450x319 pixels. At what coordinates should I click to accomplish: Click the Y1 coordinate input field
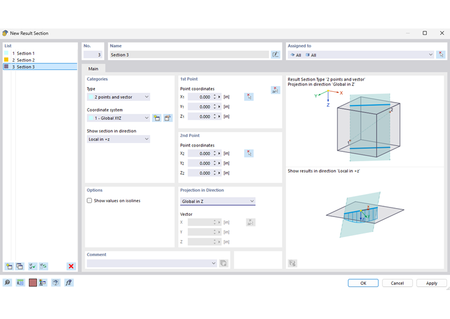pyautogui.click(x=200, y=107)
